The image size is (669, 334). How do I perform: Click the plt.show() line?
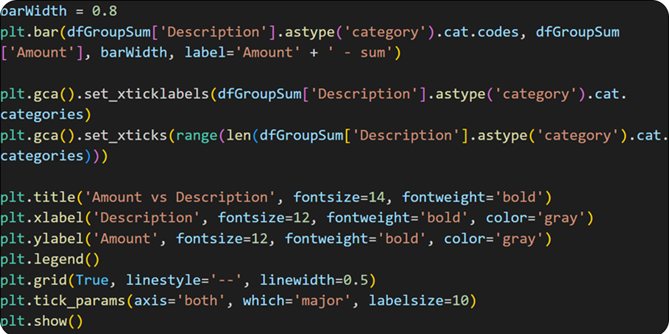click(41, 321)
